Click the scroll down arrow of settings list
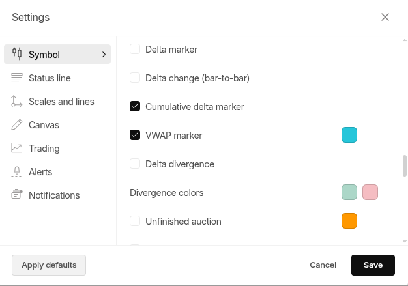Viewport: 408px width, 286px height. click(x=405, y=241)
